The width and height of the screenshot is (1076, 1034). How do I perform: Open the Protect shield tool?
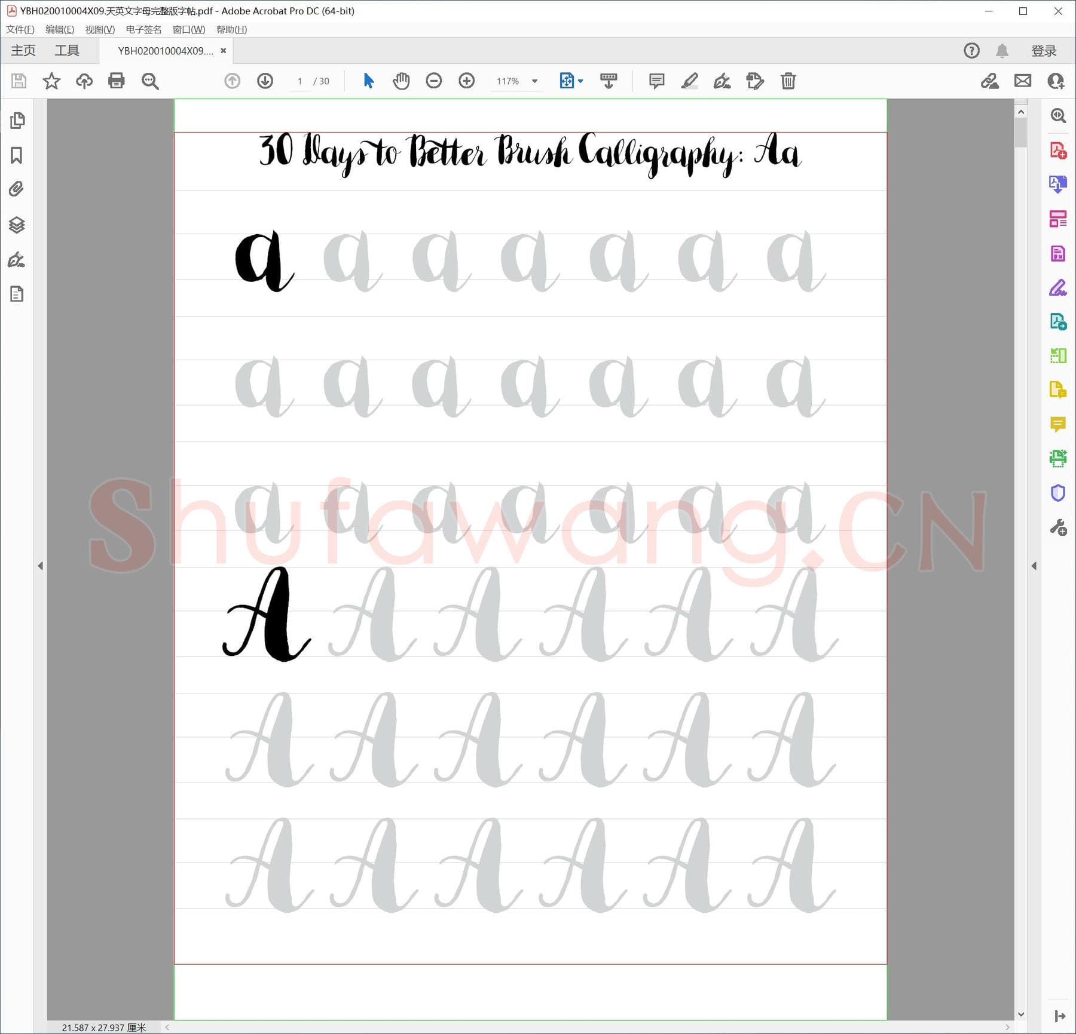tap(1058, 493)
